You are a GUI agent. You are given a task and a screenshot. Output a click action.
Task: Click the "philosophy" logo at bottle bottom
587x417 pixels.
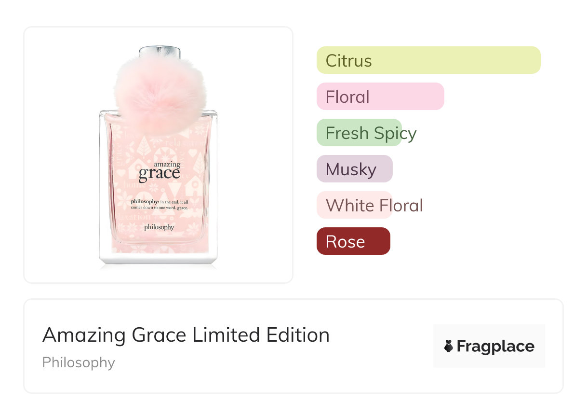159,227
